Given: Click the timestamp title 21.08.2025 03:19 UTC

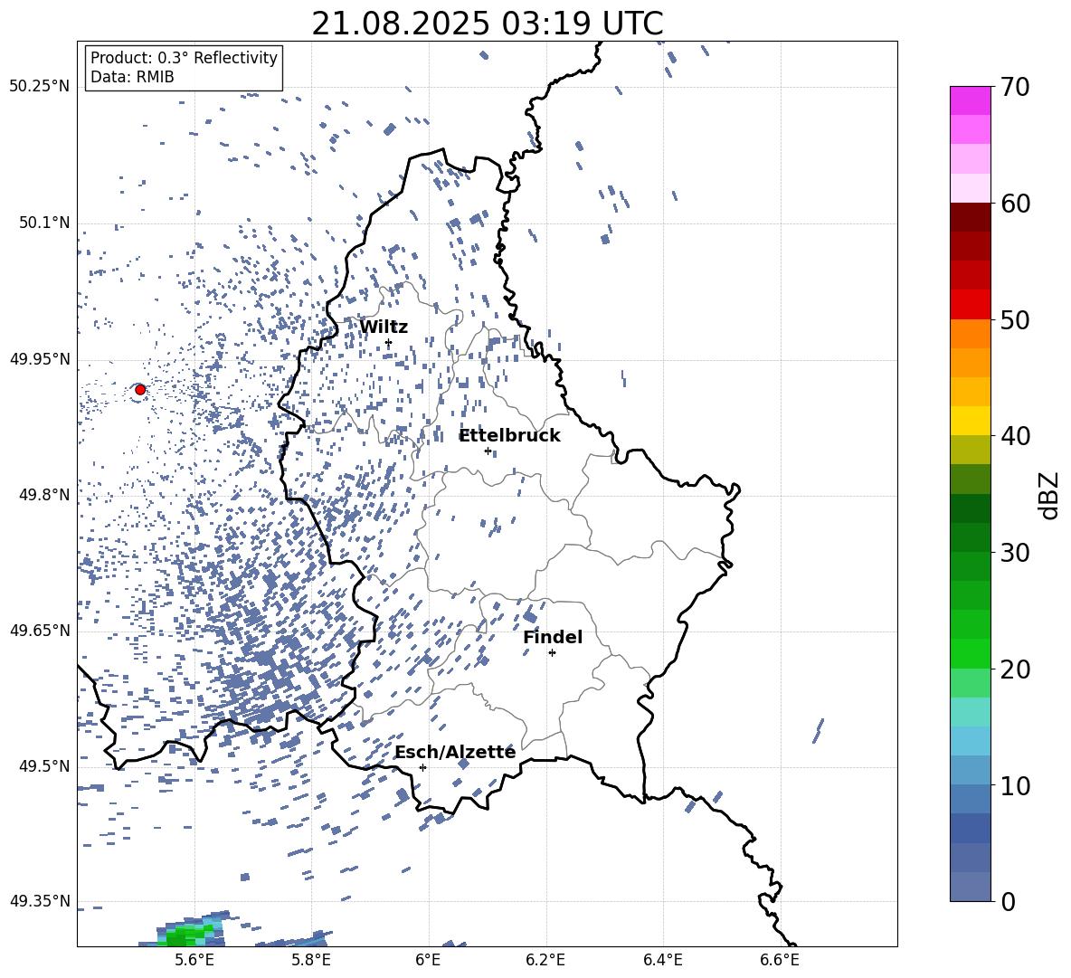Looking at the screenshot, I should point(488,24).
